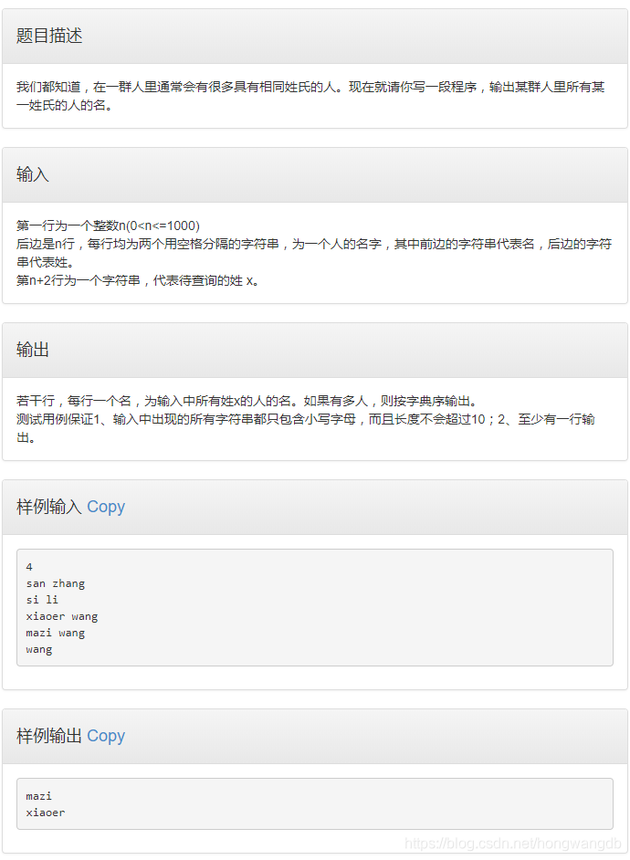Image resolution: width=630 pixels, height=860 pixels.
Task: Click the Copy link beside 样例输入
Action: coord(106,507)
